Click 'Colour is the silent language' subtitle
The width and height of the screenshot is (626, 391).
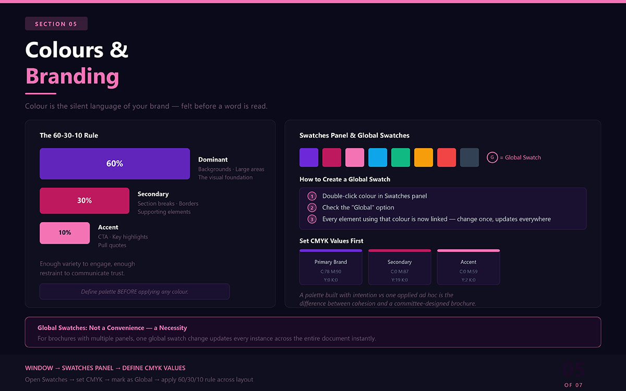[146, 106]
